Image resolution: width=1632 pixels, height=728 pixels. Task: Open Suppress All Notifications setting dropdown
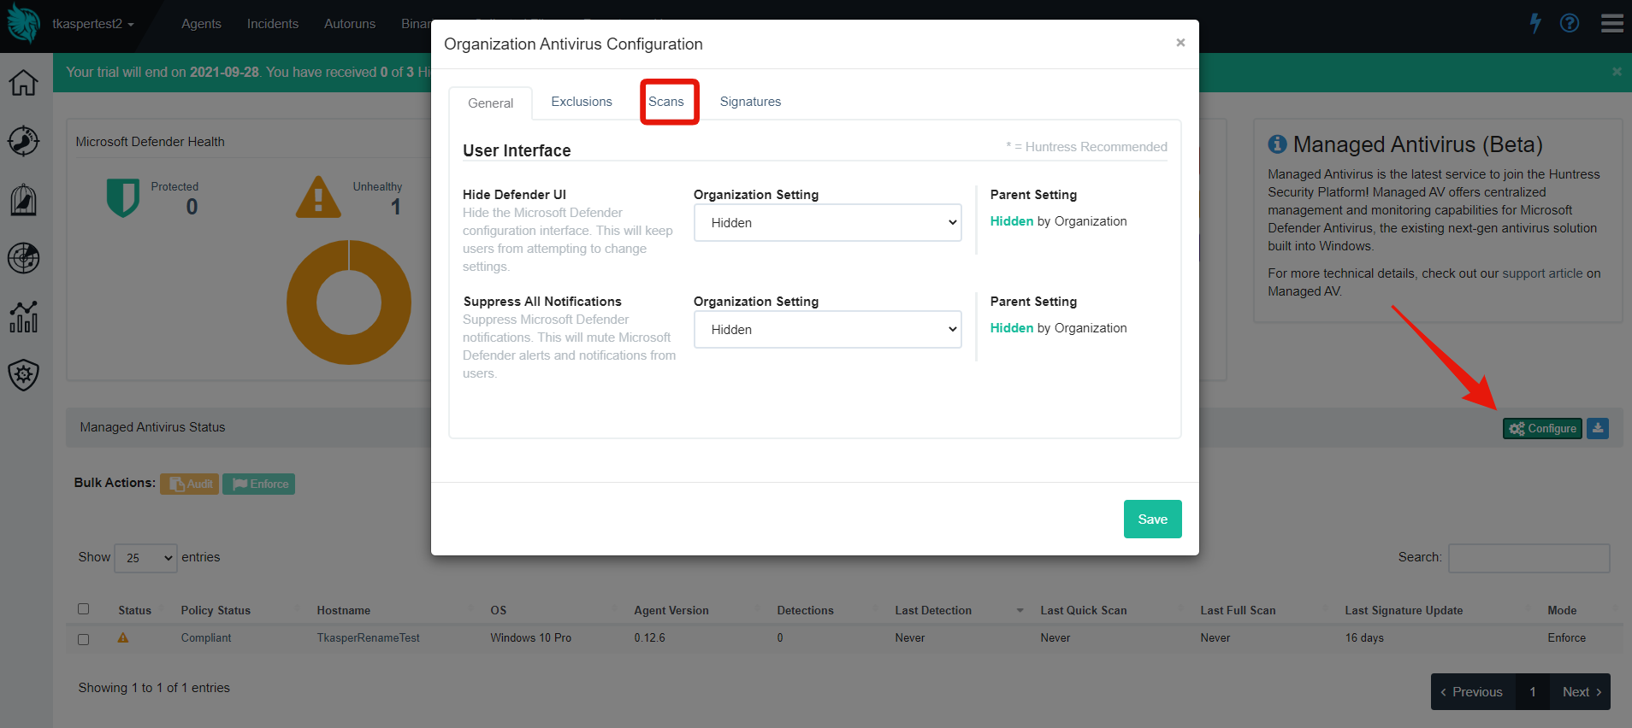tap(828, 329)
